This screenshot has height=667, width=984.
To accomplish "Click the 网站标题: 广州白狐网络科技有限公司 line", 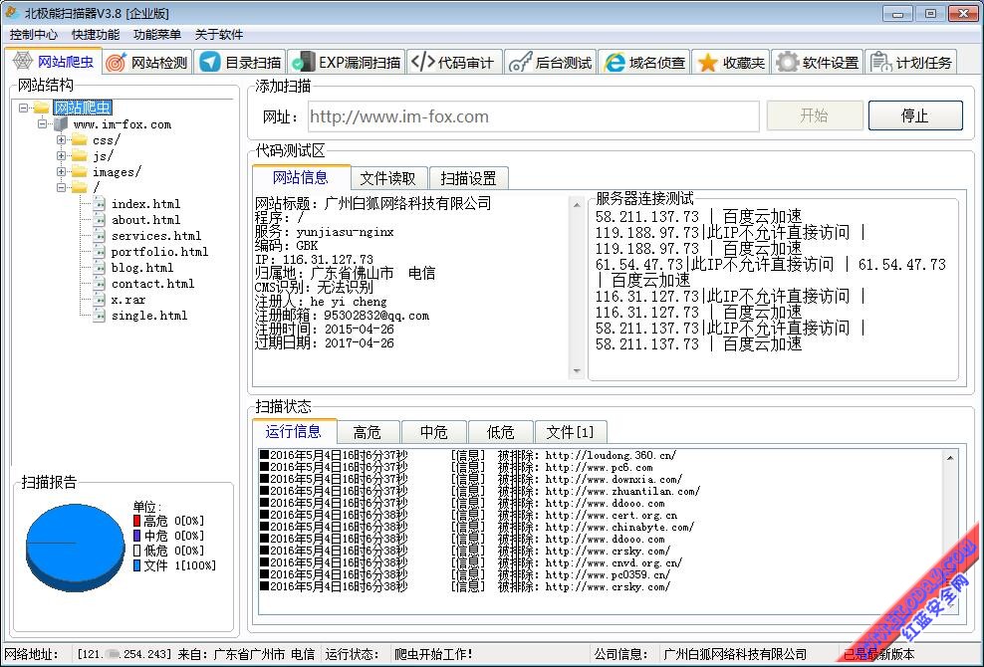I will click(373, 203).
